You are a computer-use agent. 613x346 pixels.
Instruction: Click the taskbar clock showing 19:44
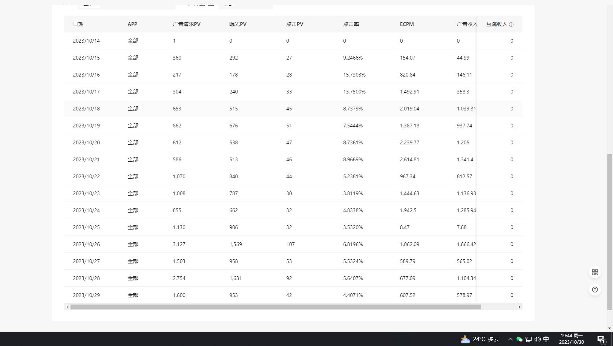572,339
